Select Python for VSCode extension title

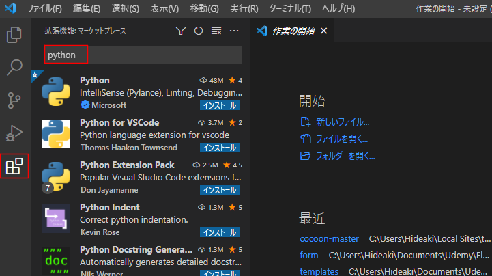[119, 122]
